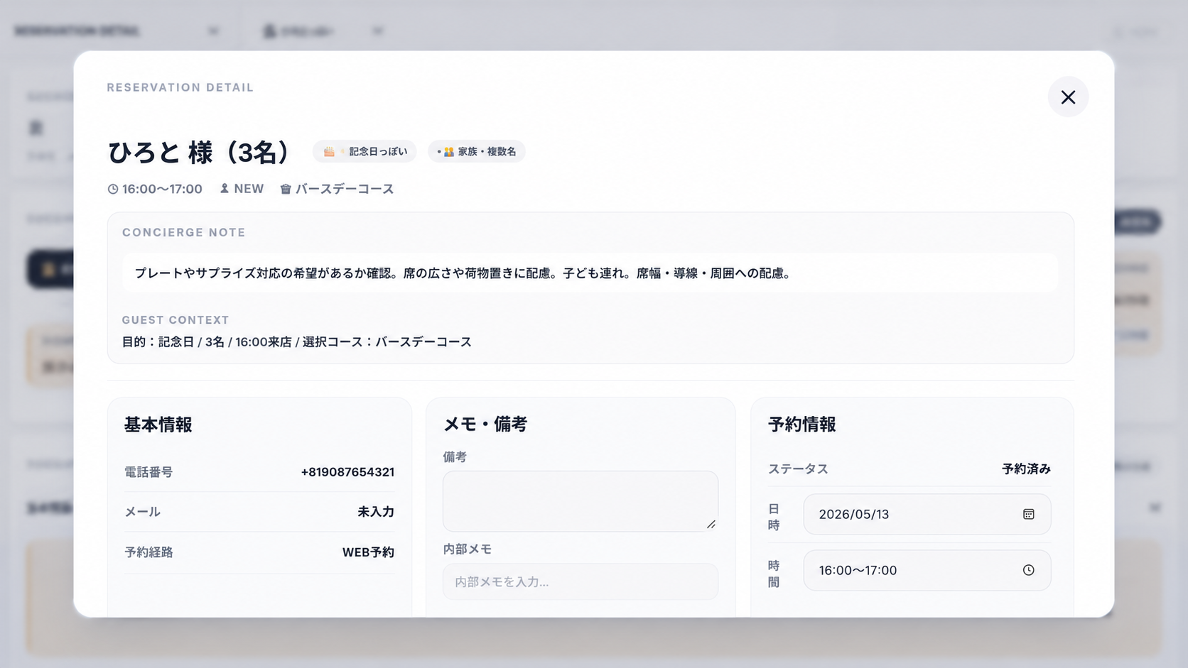
Task: Click the 備考 textarea resize handle
Action: tap(711, 524)
